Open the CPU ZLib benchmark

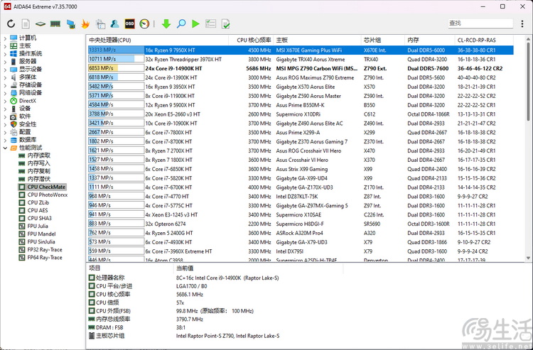click(x=38, y=202)
